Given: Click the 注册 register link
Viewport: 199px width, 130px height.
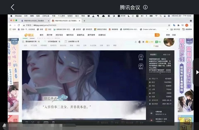Looking at the screenshot, I should (174, 35).
